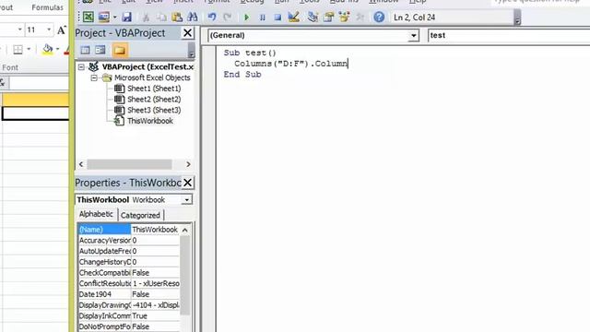Image resolution: width=590 pixels, height=332 pixels.
Task: Click the Insert UserForm toolbar icon
Action: click(x=104, y=17)
